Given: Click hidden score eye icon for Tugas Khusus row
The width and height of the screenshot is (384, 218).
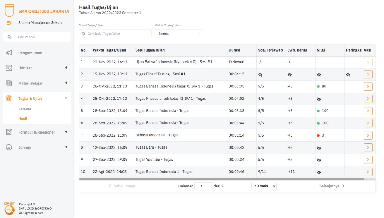Looking at the screenshot, I should tap(319, 99).
